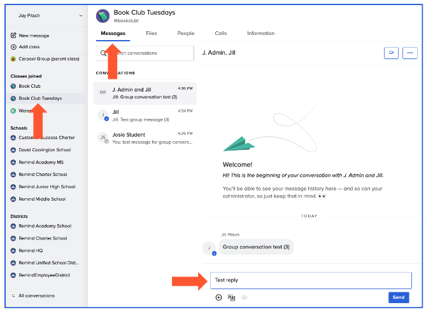Click the translate message icon
This screenshot has height=312, width=426.
pos(232,297)
